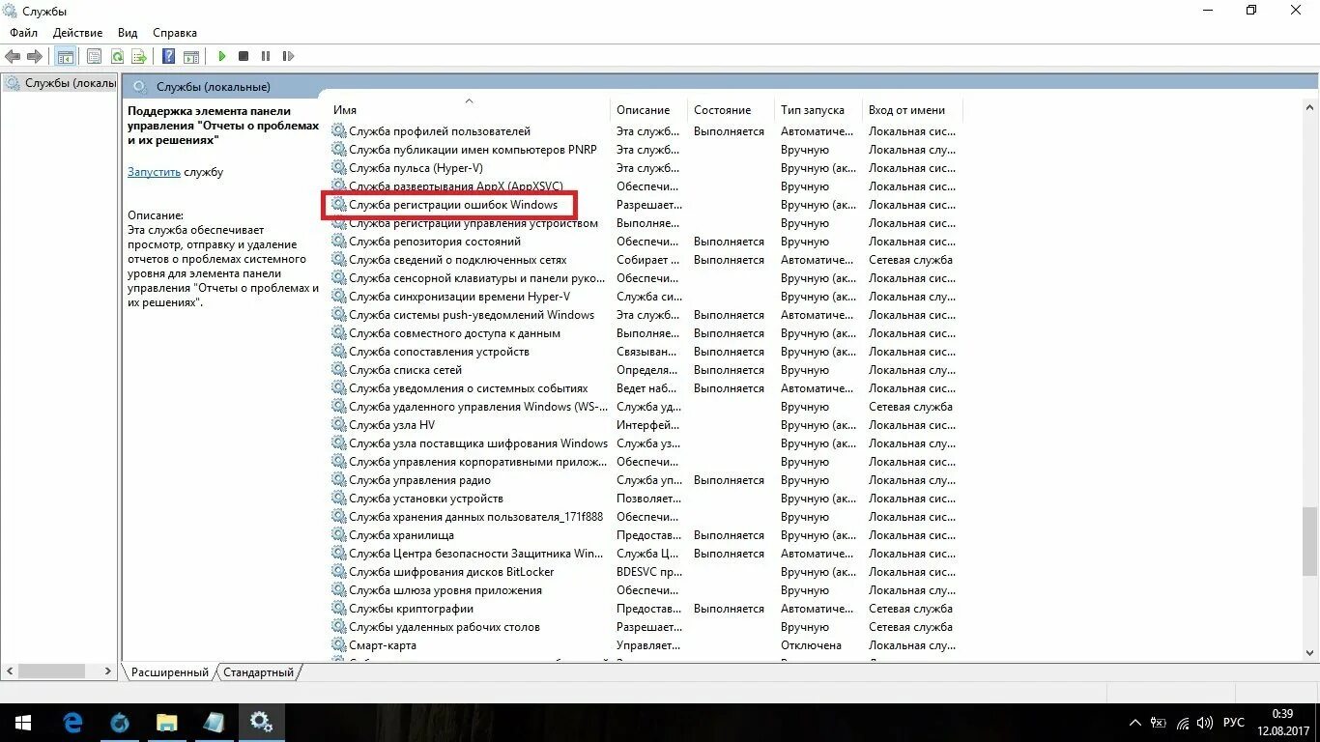Select Служба управления радио row

point(646,480)
